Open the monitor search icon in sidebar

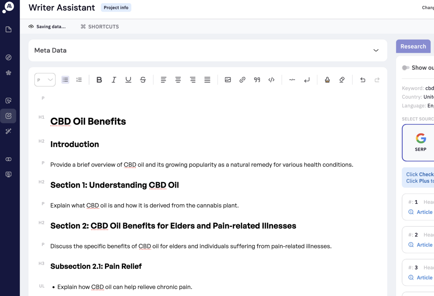[9, 175]
